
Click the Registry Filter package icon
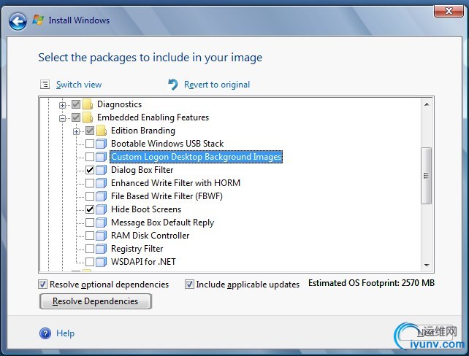pos(102,249)
